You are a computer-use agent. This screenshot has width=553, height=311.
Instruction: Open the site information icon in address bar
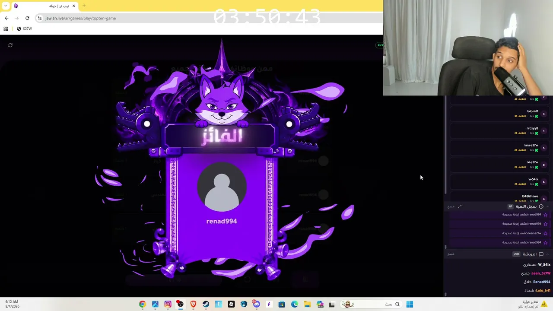[40, 18]
